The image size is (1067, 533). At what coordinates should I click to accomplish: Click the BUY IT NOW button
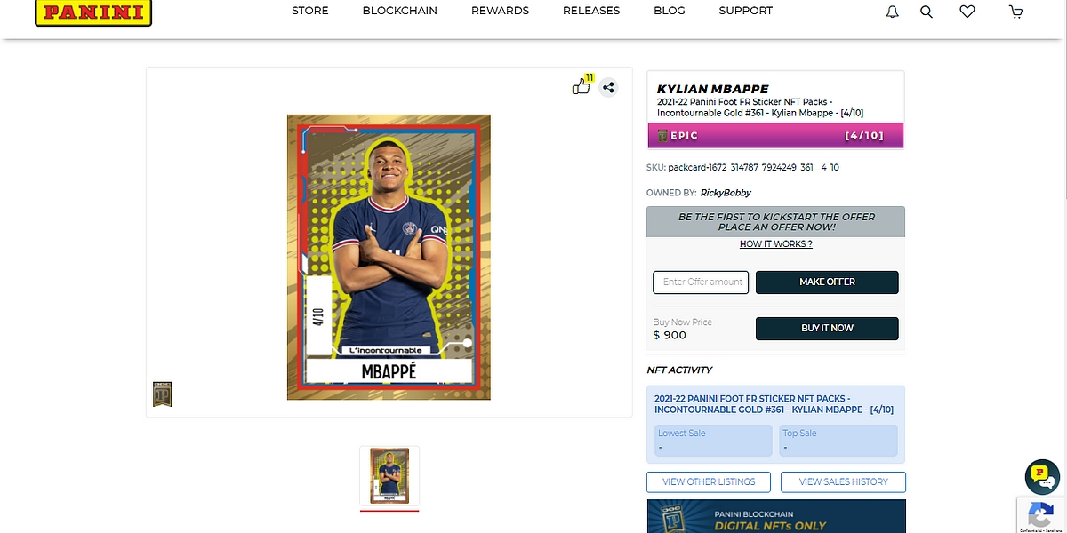(827, 329)
